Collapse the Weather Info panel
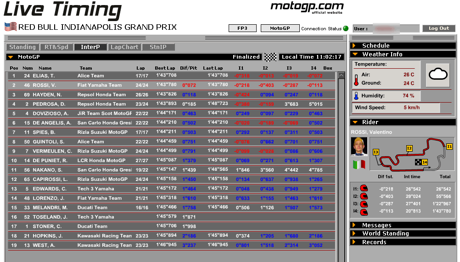Image resolution: width=460 pixels, height=262 pixels. tap(403, 54)
